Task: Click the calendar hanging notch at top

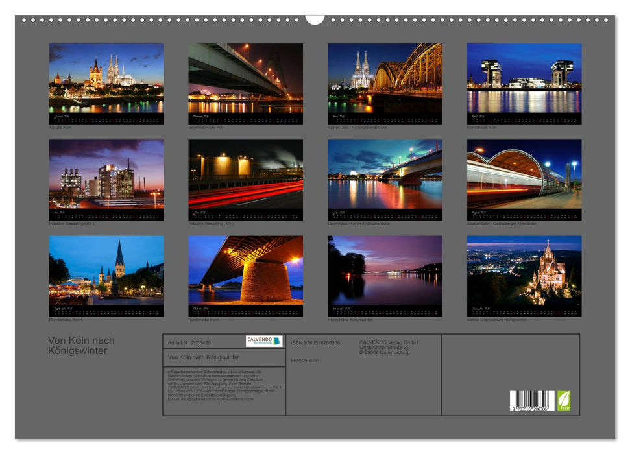Action: point(315,19)
